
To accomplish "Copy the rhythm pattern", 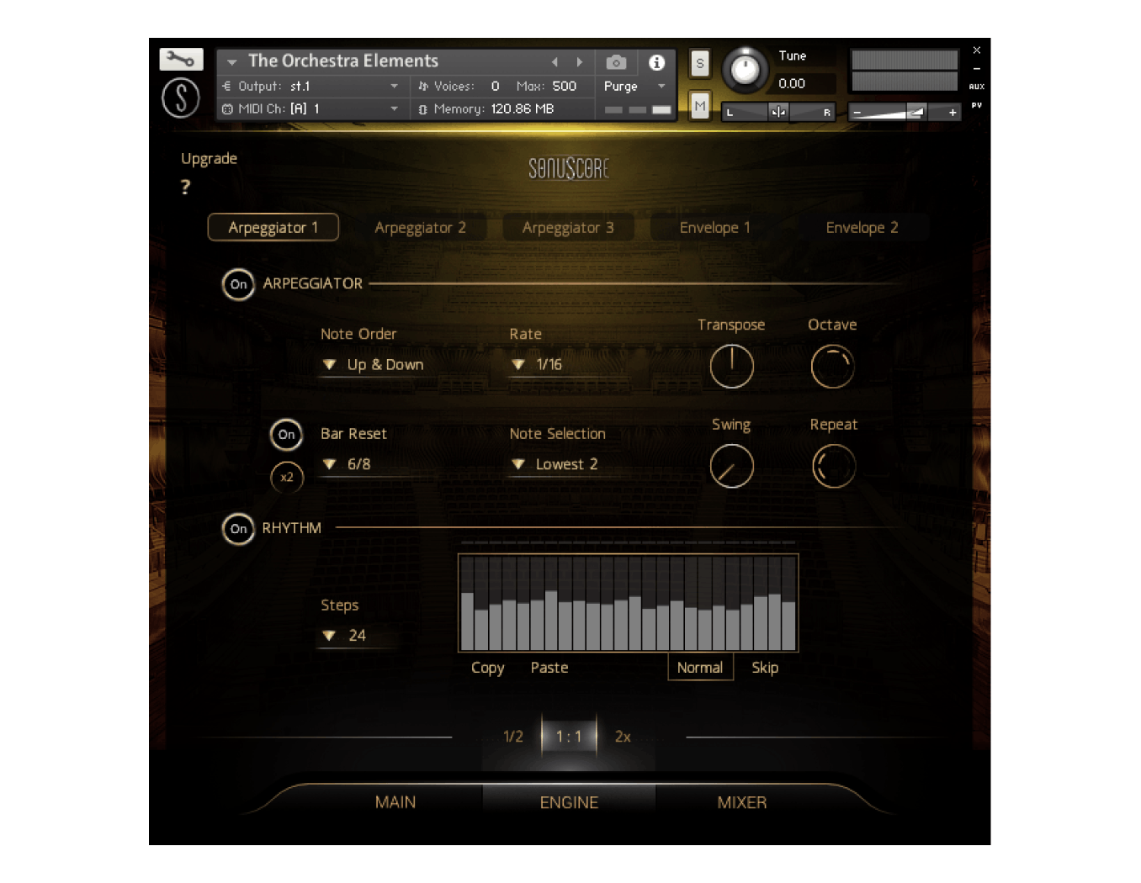I will [487, 668].
